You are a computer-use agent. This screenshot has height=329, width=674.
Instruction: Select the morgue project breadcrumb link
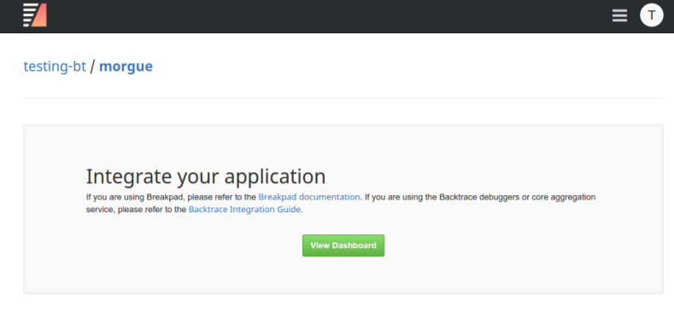click(126, 66)
